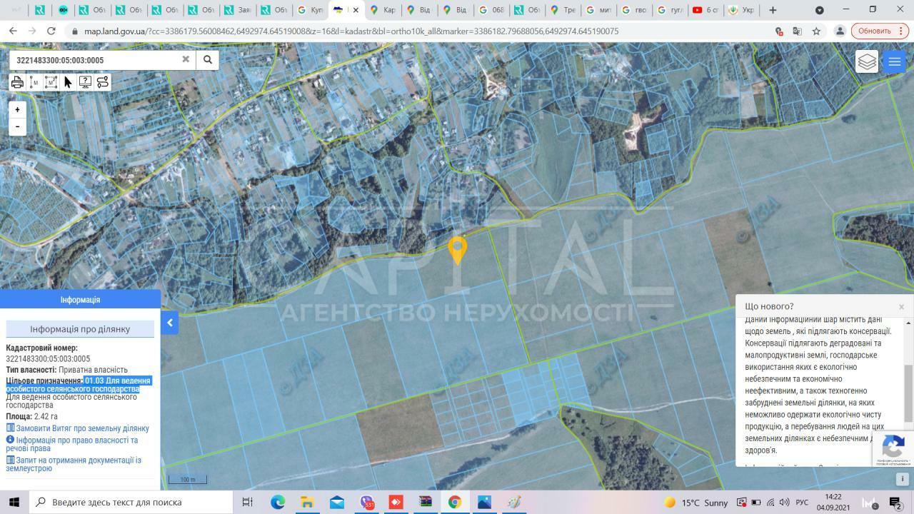Open a new browser tab
914x514 pixels.
(773, 10)
